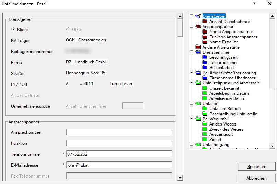Select Zweck des Weges tree item
The height and width of the screenshot is (184, 277).
pyautogui.click(x=226, y=129)
